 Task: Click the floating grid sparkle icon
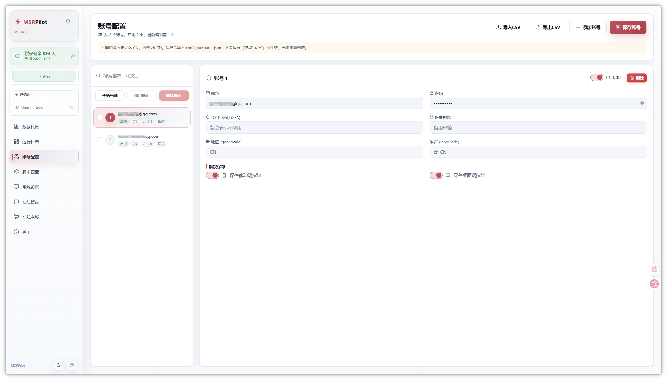click(x=654, y=269)
